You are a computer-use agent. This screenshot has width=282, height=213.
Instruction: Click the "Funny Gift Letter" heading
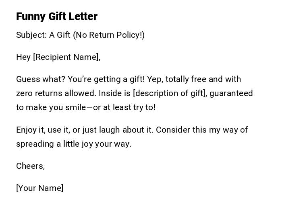point(57,16)
